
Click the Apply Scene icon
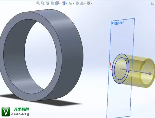[82, 3]
